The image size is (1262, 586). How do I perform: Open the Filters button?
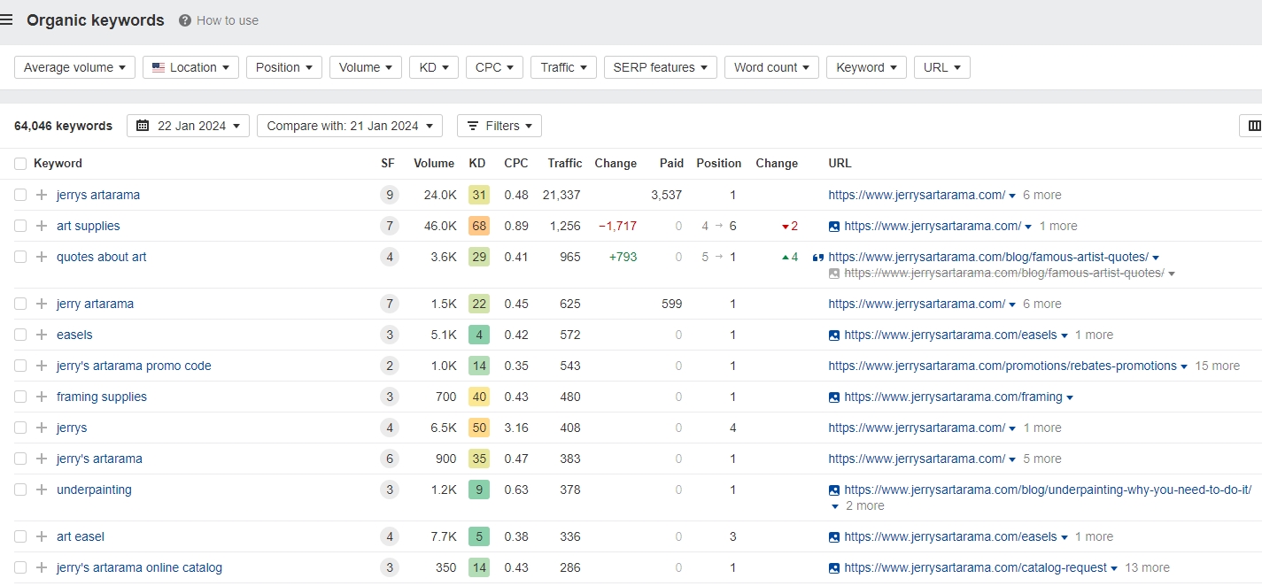(499, 126)
